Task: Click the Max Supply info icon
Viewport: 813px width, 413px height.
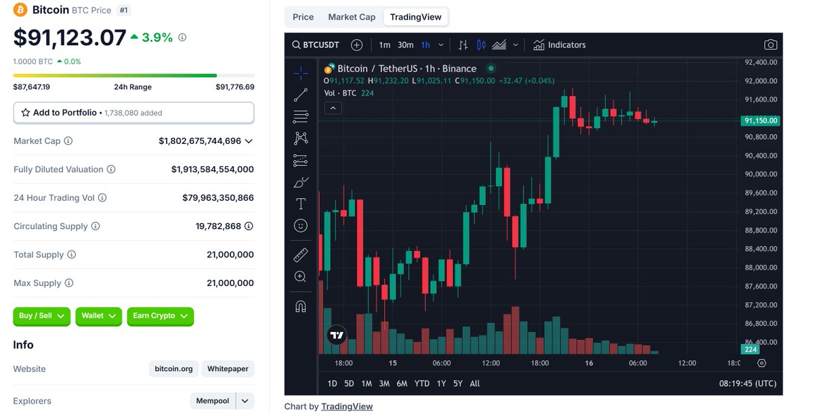Action: click(x=69, y=283)
